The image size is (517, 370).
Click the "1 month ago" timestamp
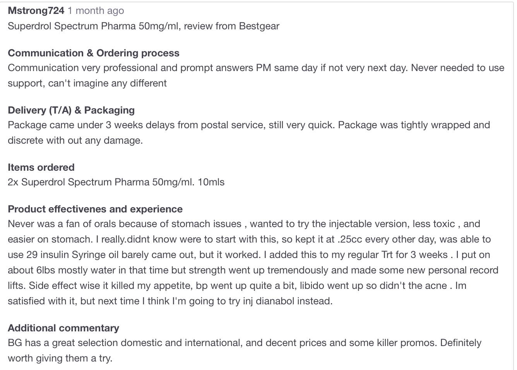[96, 10]
